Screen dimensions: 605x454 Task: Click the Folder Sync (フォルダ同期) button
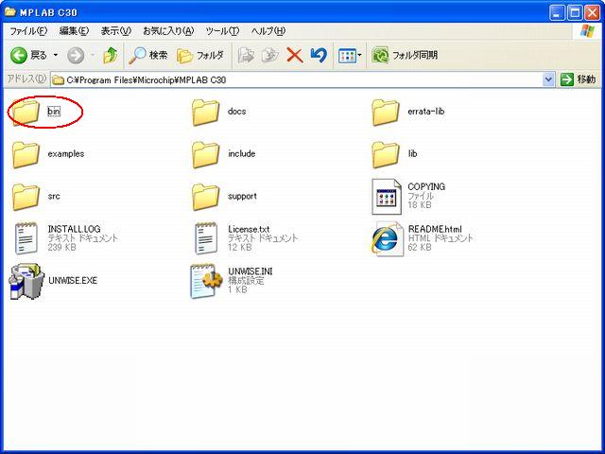(405, 56)
